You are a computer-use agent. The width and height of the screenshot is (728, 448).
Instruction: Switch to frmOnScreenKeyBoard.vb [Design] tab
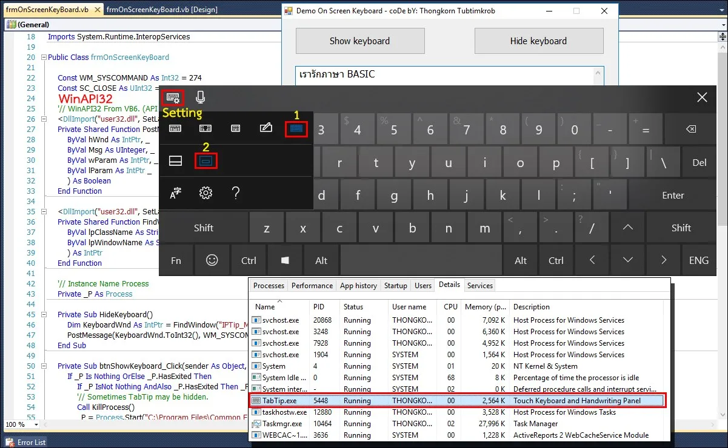(161, 10)
